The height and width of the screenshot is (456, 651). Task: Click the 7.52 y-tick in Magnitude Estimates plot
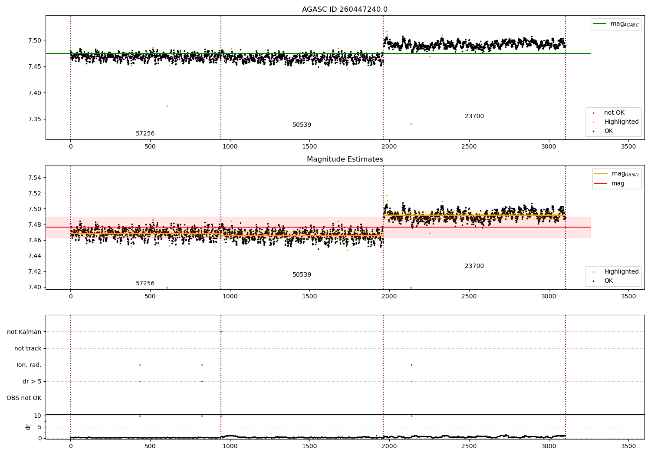tap(35, 193)
